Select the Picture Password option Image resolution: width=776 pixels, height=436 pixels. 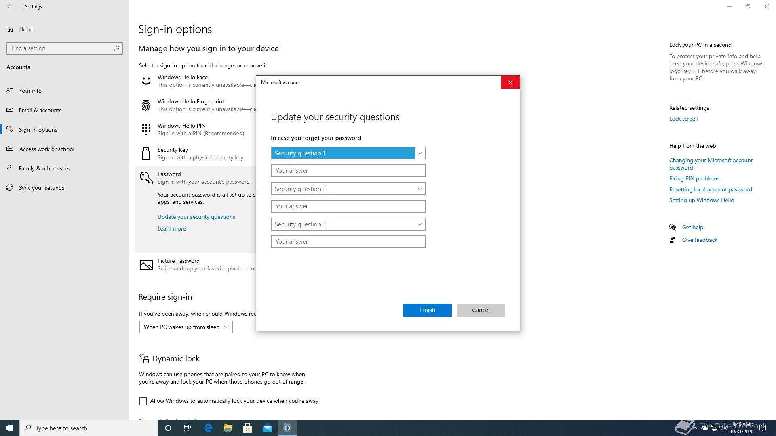[196, 265]
